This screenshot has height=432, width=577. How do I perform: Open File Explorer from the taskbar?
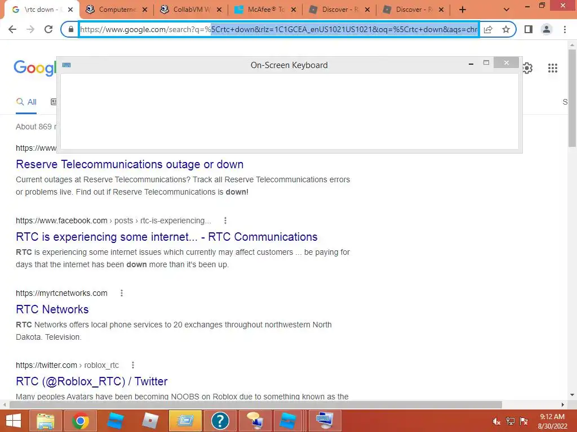coord(45,421)
